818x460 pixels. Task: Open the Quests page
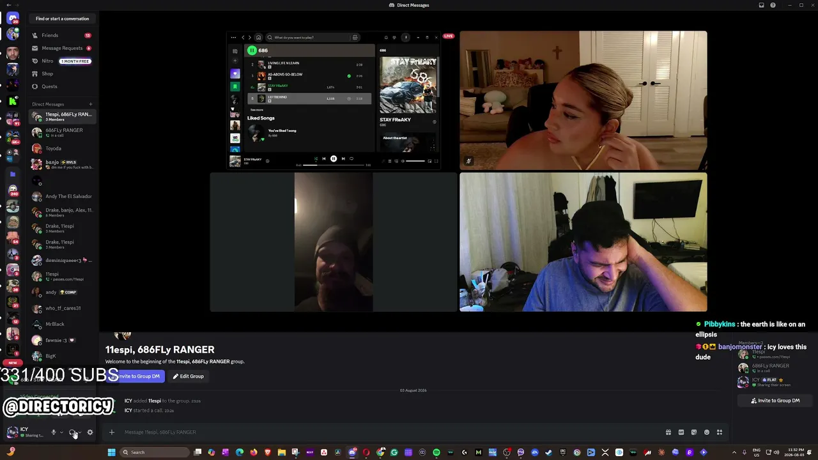(x=61, y=86)
